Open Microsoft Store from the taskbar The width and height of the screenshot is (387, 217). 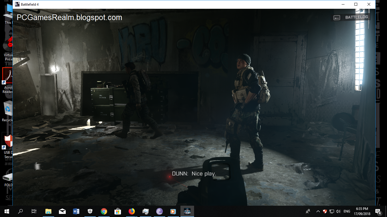(x=118, y=211)
